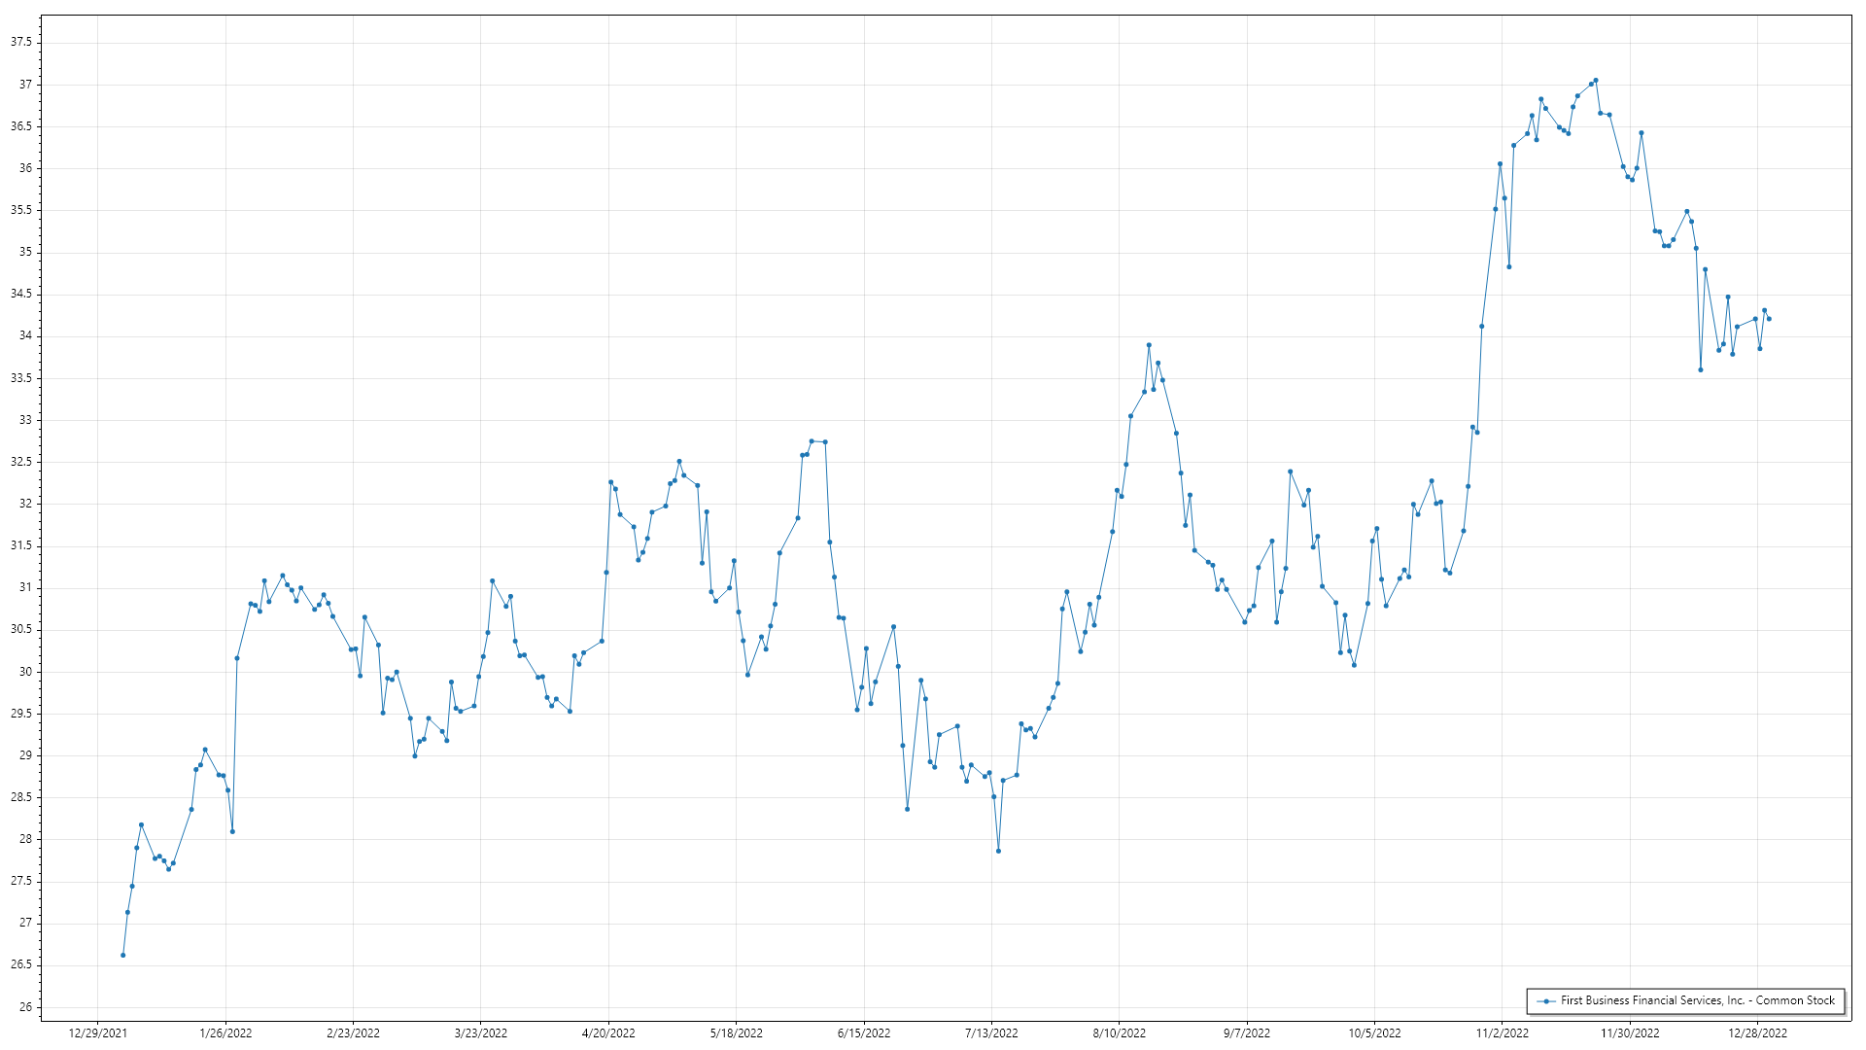Click the legend line marker icon
The image size is (1866, 1050).
coord(1545,1000)
